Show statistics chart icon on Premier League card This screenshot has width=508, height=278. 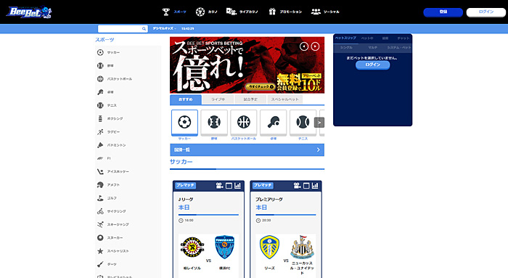(315, 186)
